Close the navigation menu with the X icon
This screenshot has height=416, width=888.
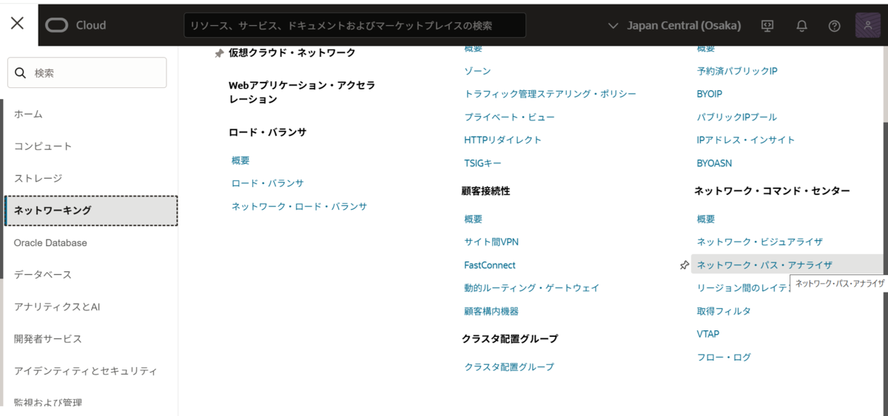pos(17,23)
